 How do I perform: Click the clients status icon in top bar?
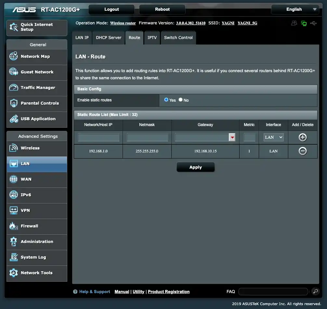294,23
